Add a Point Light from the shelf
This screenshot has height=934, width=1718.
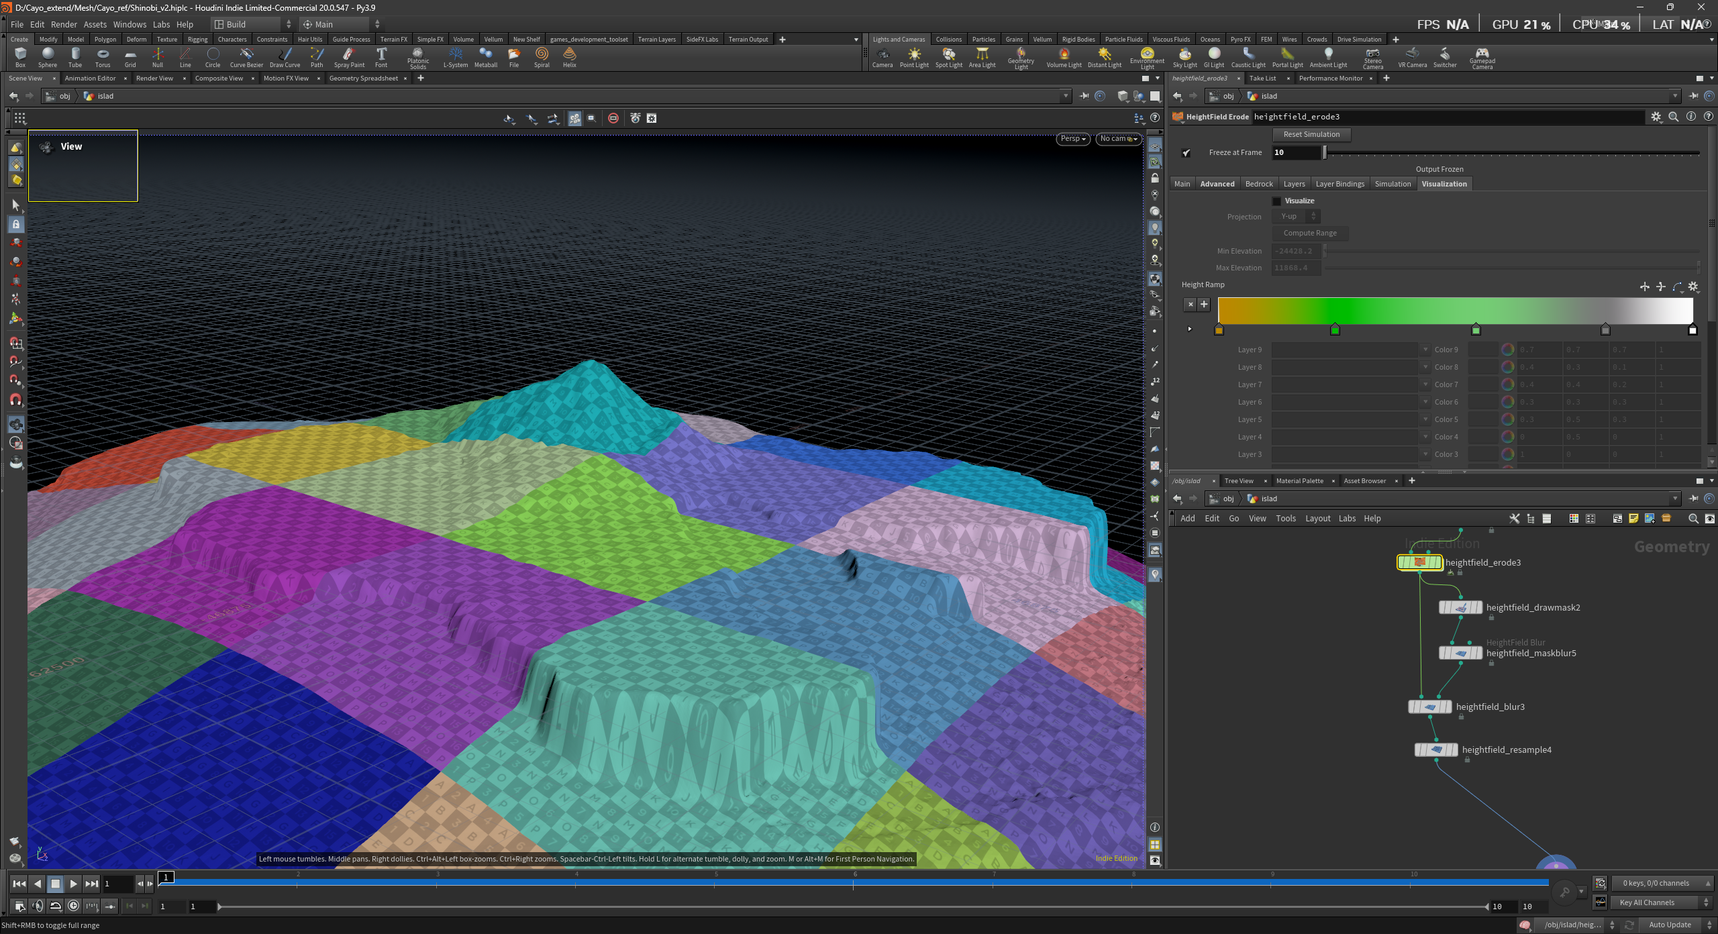[x=914, y=56]
